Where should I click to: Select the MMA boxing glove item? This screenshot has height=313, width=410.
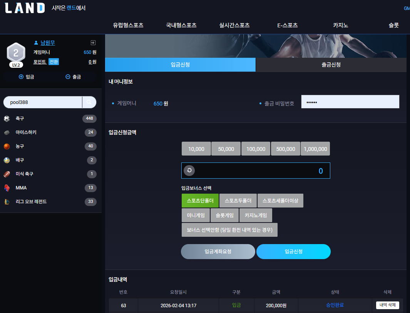pos(50,188)
